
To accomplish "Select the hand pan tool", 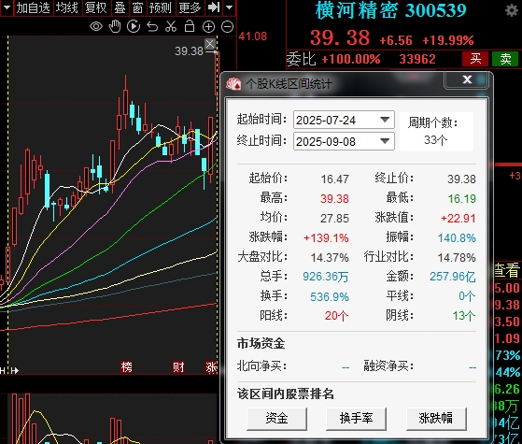I will click(x=115, y=26).
